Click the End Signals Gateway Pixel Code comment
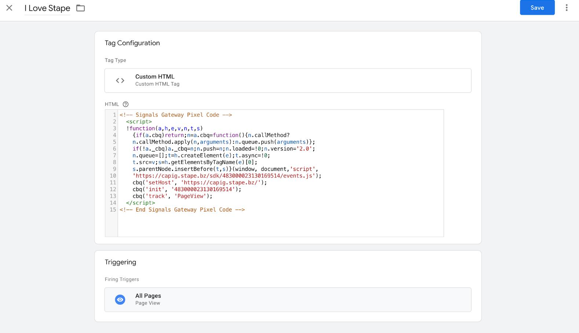The image size is (579, 333). click(x=182, y=210)
